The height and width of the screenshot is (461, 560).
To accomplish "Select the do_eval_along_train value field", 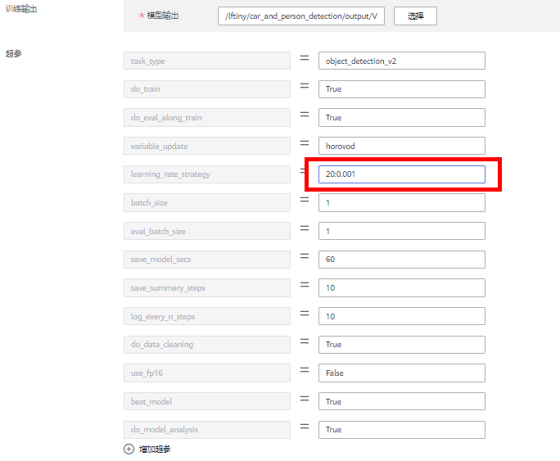I will [401, 118].
